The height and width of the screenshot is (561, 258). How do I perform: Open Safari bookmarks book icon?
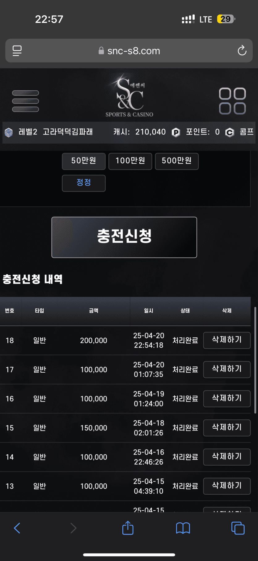coord(183,528)
